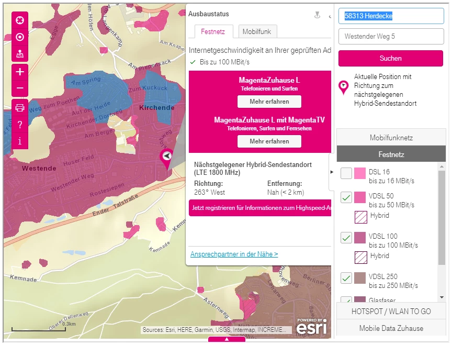452x345 pixels.
Task: Zoom out with the minus icon
Action: point(20,88)
